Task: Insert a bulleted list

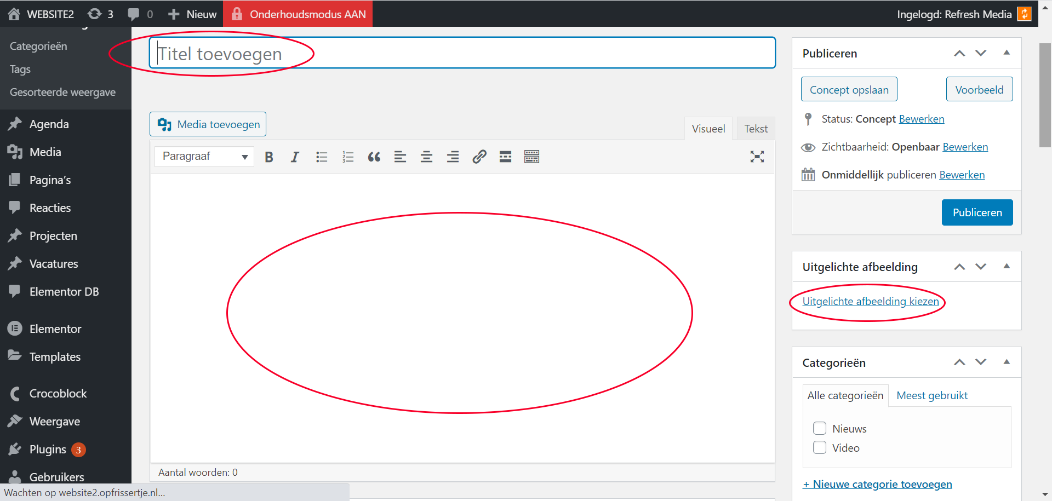Action: (322, 157)
